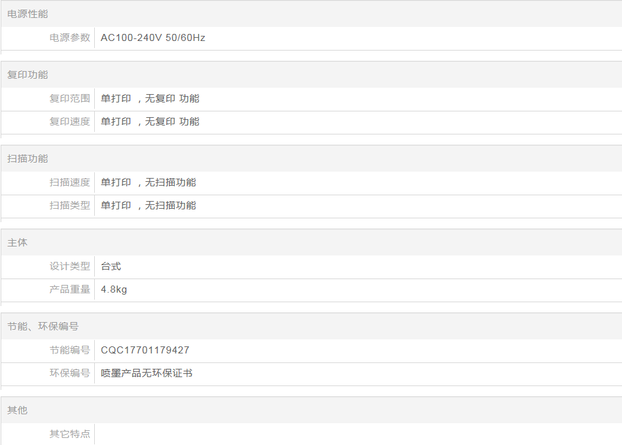This screenshot has width=622, height=445.
Task: Select the 产品重量 row label
Action: pyautogui.click(x=70, y=289)
